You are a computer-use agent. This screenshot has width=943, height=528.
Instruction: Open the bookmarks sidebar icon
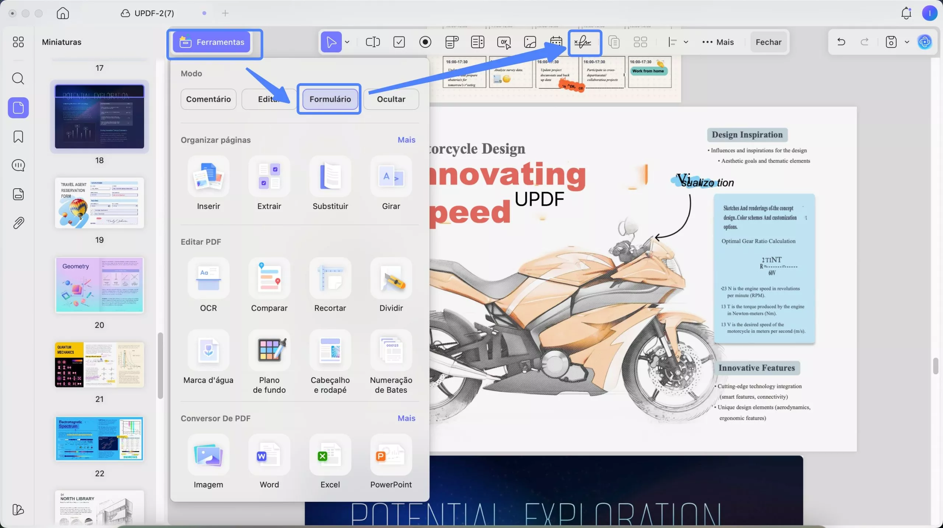coord(18,137)
